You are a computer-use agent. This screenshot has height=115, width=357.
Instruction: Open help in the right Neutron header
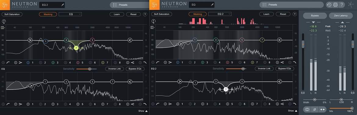coord(341,5)
